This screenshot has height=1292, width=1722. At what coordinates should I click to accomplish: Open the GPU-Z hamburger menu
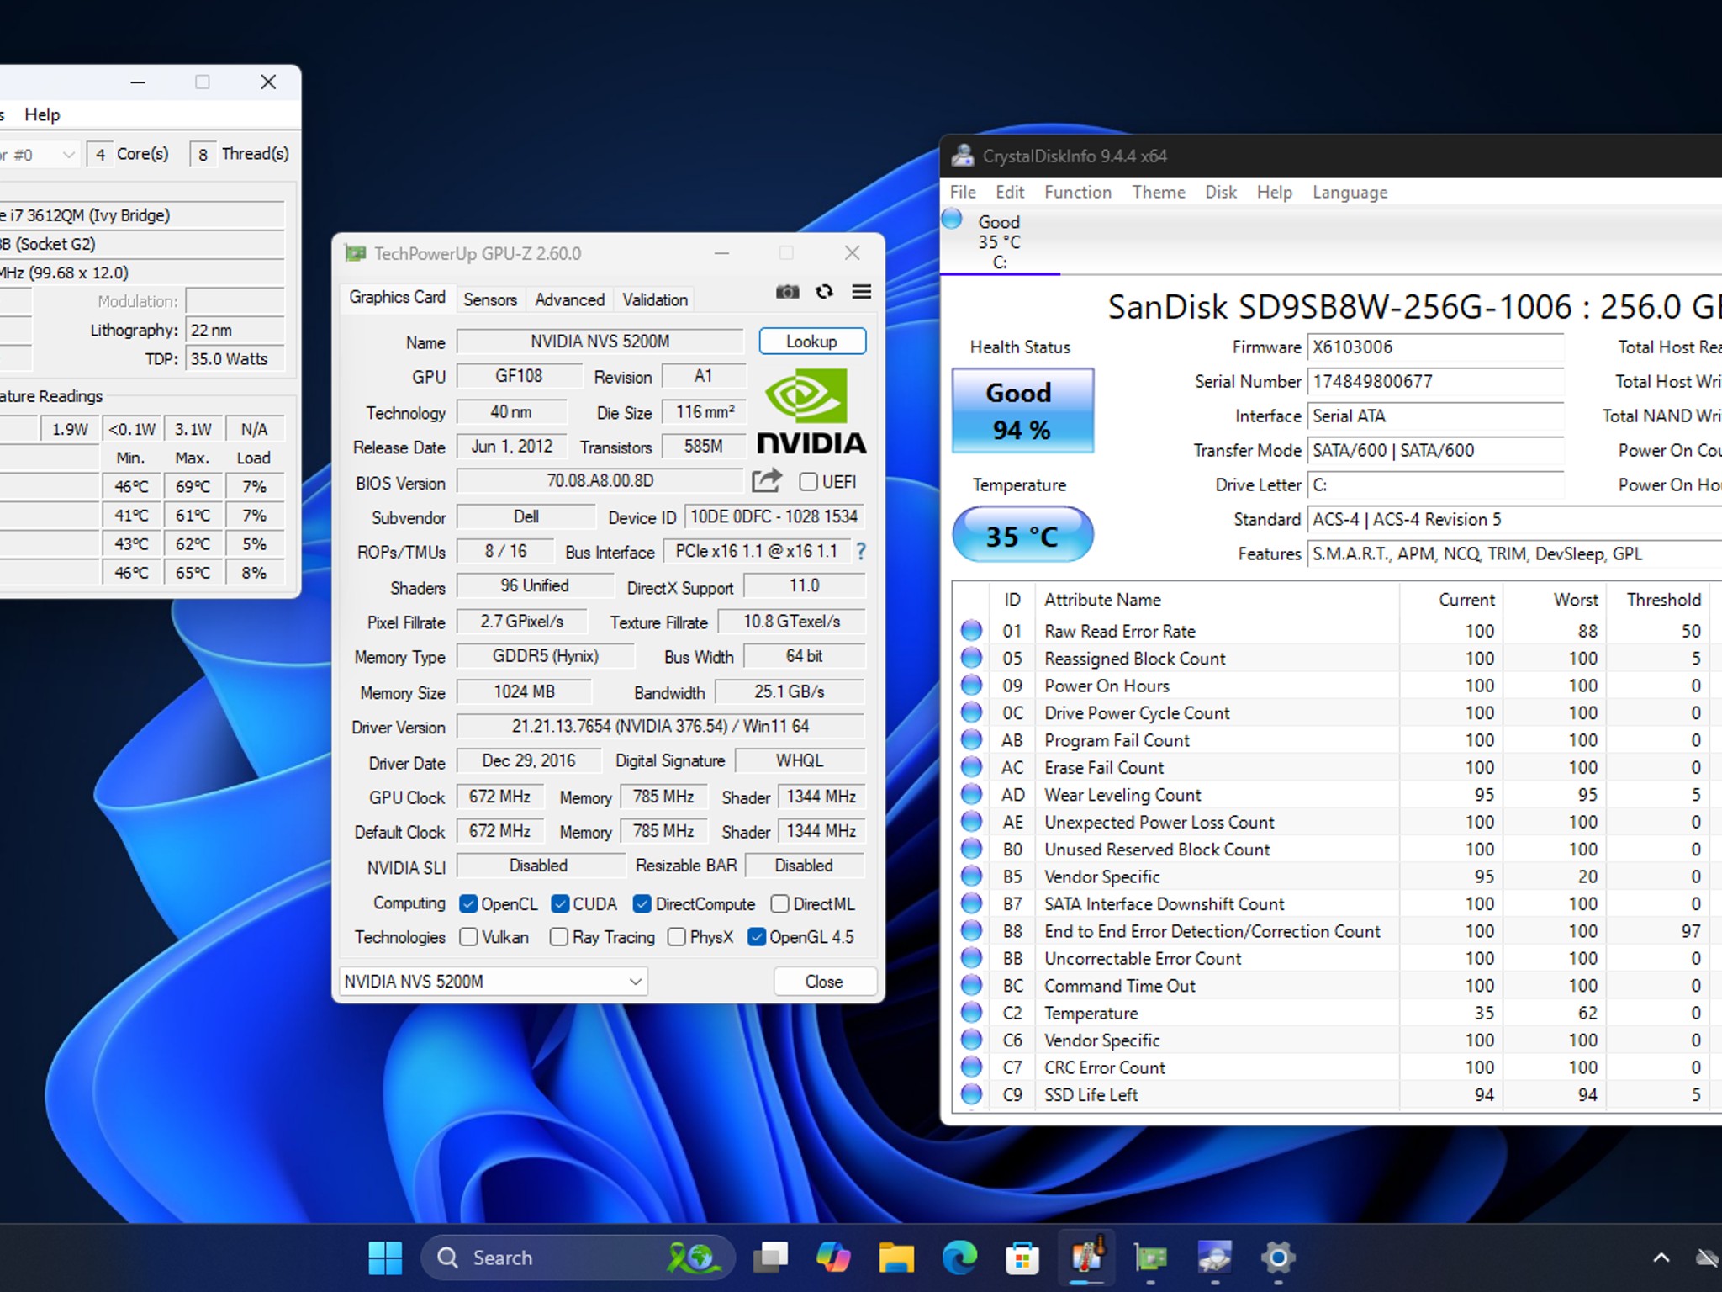pyautogui.click(x=861, y=292)
